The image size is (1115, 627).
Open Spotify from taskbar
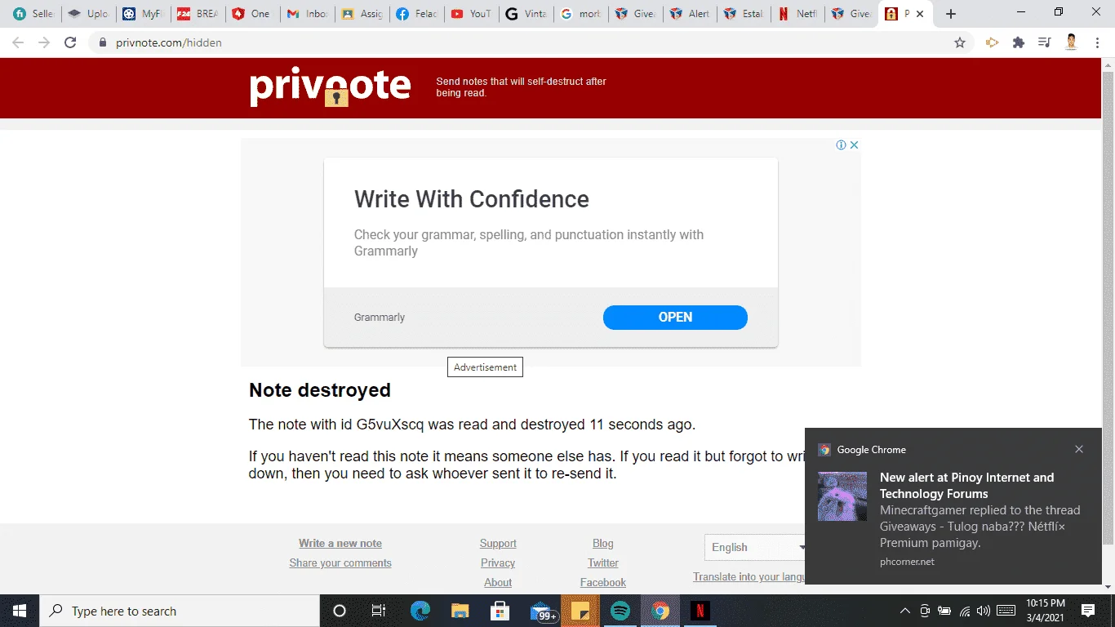pyautogui.click(x=620, y=611)
